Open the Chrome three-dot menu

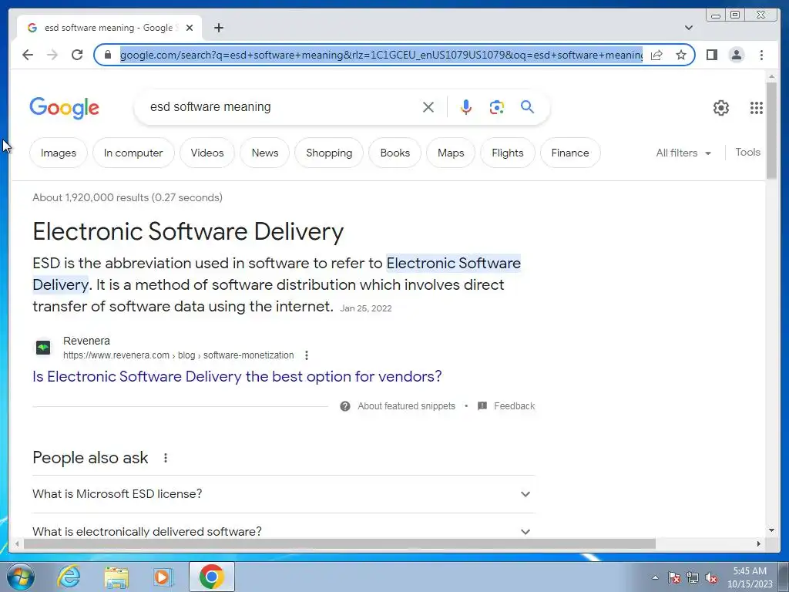pos(761,55)
